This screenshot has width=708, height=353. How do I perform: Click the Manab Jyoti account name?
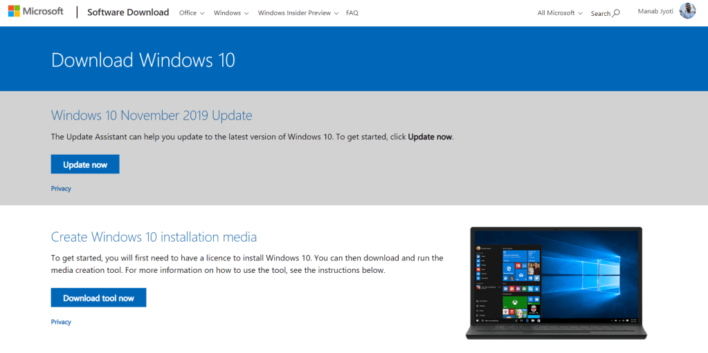[x=655, y=12]
